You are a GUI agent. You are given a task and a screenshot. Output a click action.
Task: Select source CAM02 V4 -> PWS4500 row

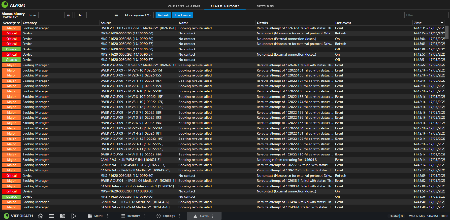click(x=133, y=165)
